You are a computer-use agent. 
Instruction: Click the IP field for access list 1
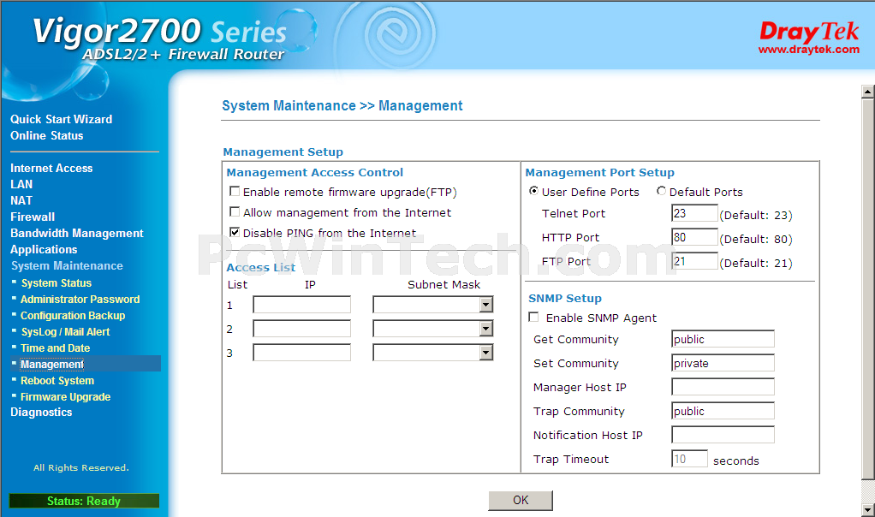[302, 305]
